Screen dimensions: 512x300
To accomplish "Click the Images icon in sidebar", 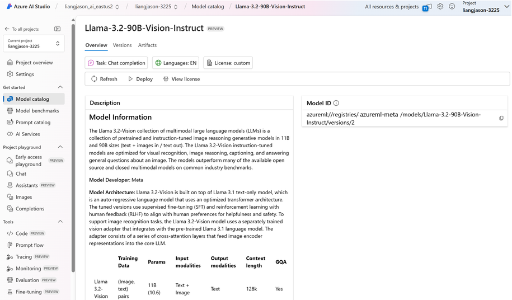I will click(x=10, y=197).
